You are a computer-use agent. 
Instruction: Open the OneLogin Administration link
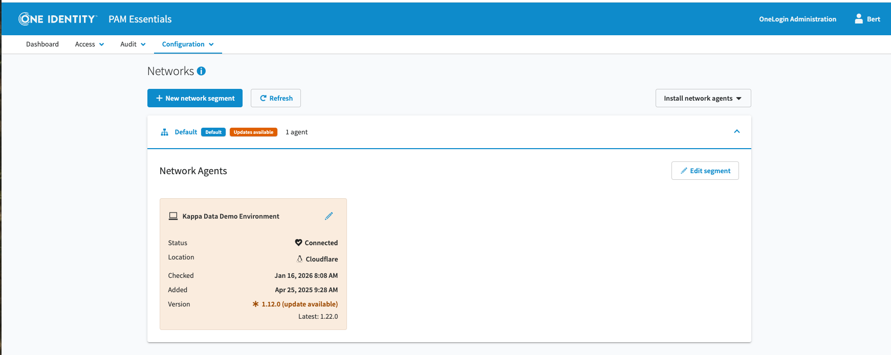tap(797, 19)
